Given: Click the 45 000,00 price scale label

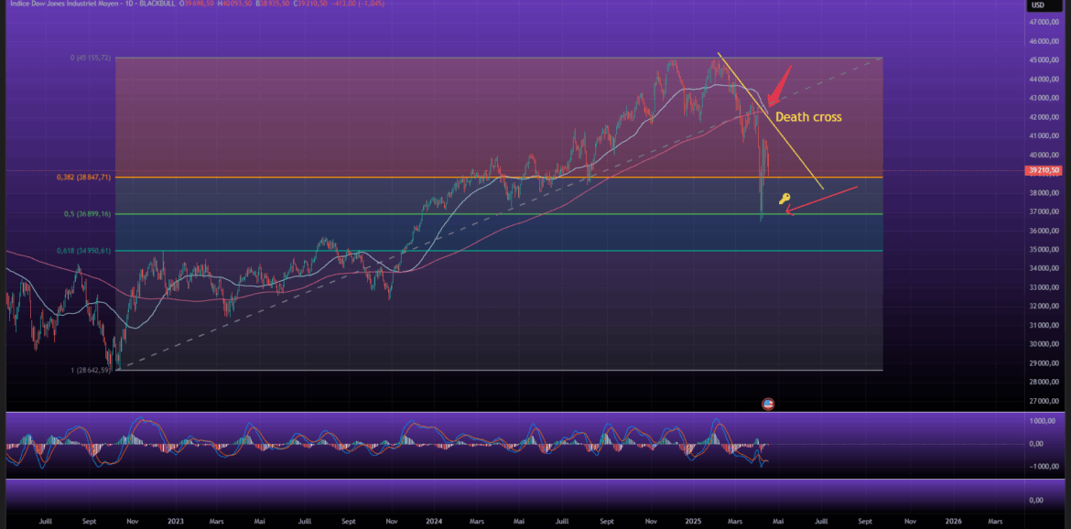Looking at the screenshot, I should pyautogui.click(x=1044, y=59).
